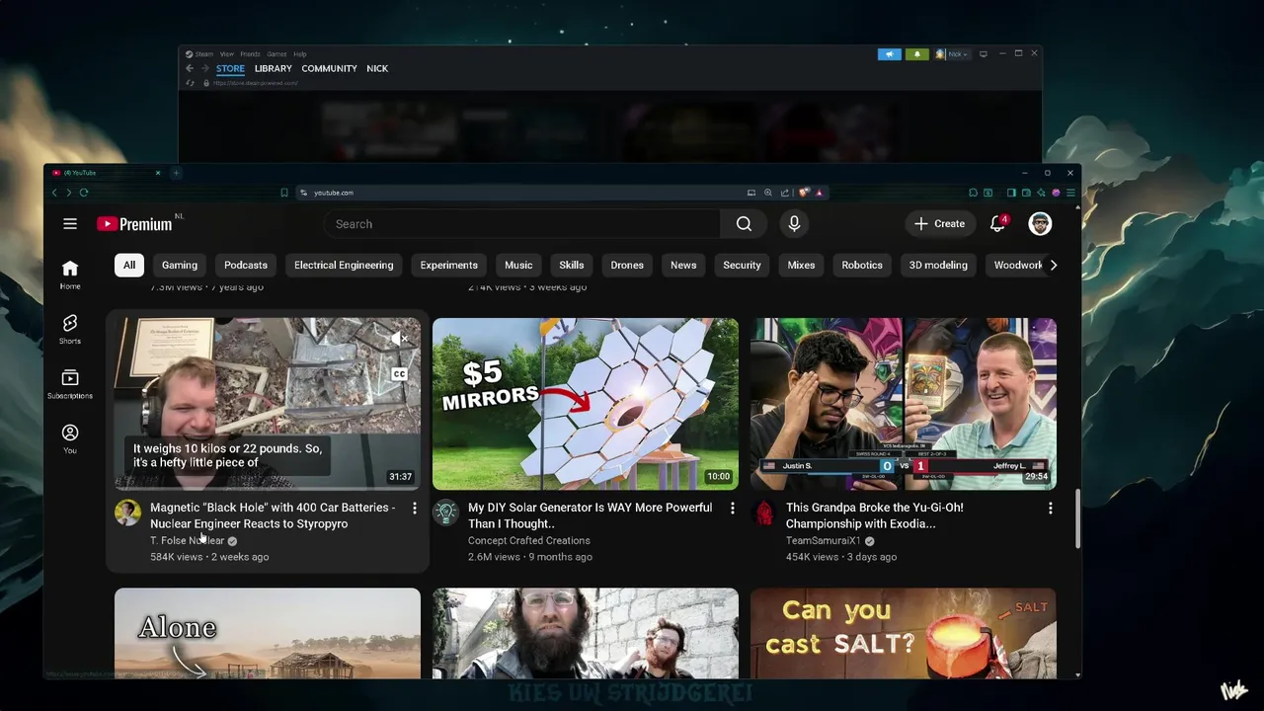The image size is (1264, 711).
Task: Open Subscriptions in sidebar
Action: coord(70,384)
